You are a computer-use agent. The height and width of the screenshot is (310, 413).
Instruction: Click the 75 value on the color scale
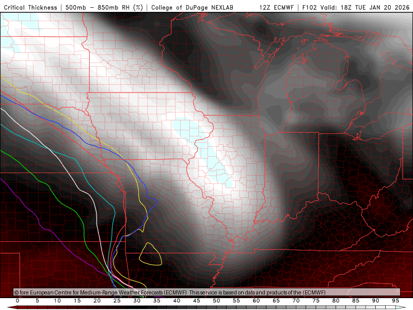pos(315,301)
